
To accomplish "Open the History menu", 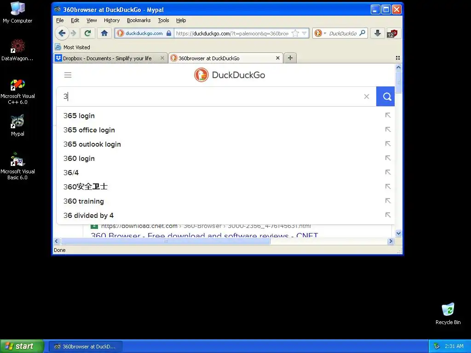I will pos(112,20).
